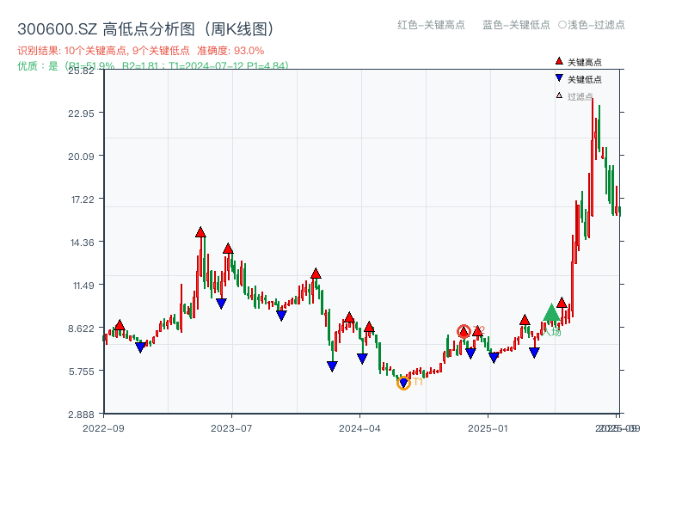
Task: Click the green filter-point triangle near the 2025 rally
Action: [553, 311]
